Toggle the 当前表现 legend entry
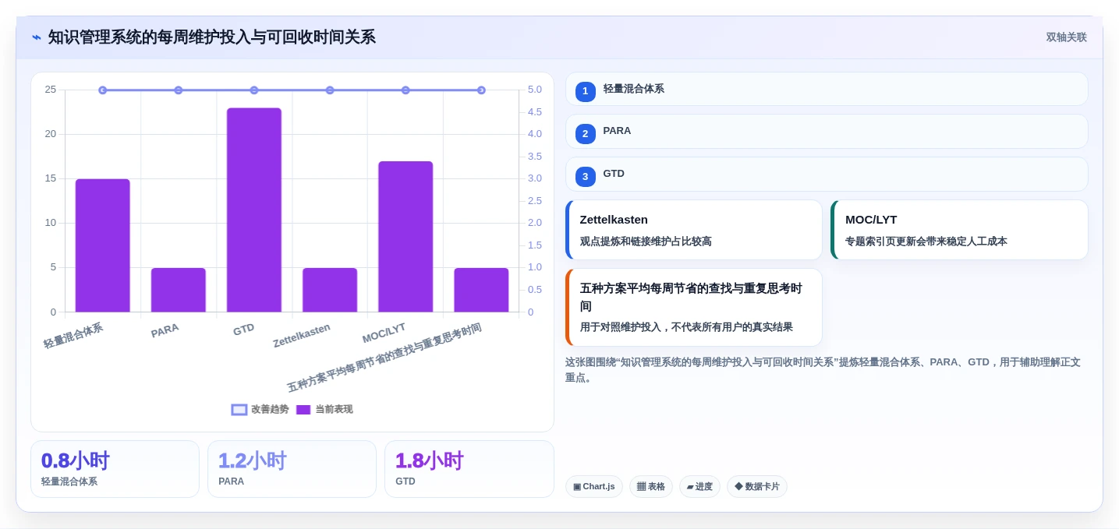Image resolution: width=1119 pixels, height=529 pixels. [x=324, y=409]
